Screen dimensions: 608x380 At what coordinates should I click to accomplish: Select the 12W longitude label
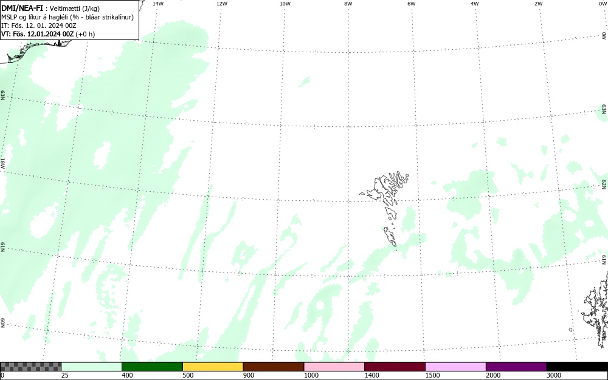[221, 4]
